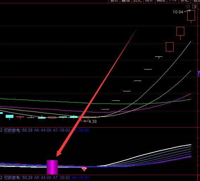Open the 复权 menu in the top bar
This screenshot has width=200, height=181.
tap(114, 1)
